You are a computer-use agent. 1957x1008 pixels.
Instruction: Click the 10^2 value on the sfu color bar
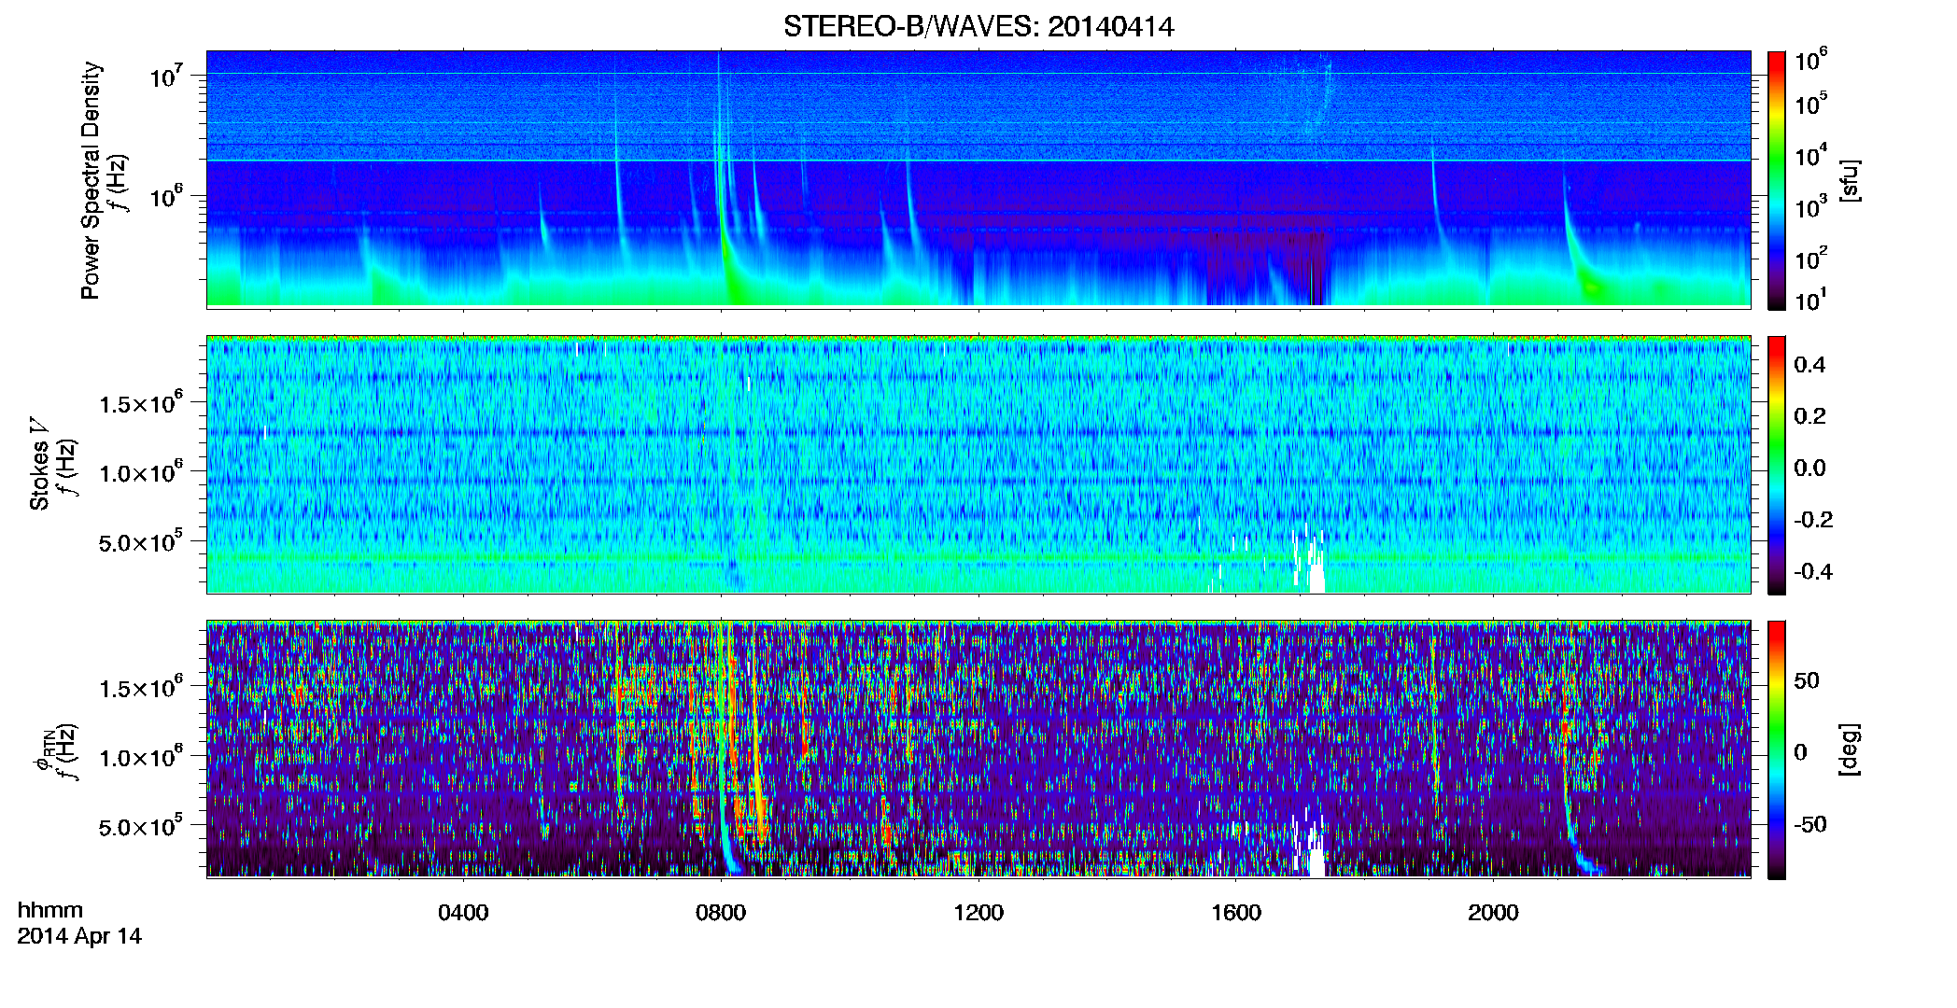click(1811, 258)
